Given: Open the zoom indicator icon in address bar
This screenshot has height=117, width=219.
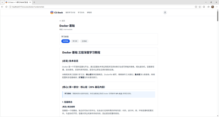Looking at the screenshot, I should [196, 7].
